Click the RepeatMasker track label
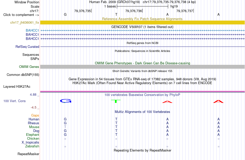This screenshot has height=160, width=245. click(28, 154)
